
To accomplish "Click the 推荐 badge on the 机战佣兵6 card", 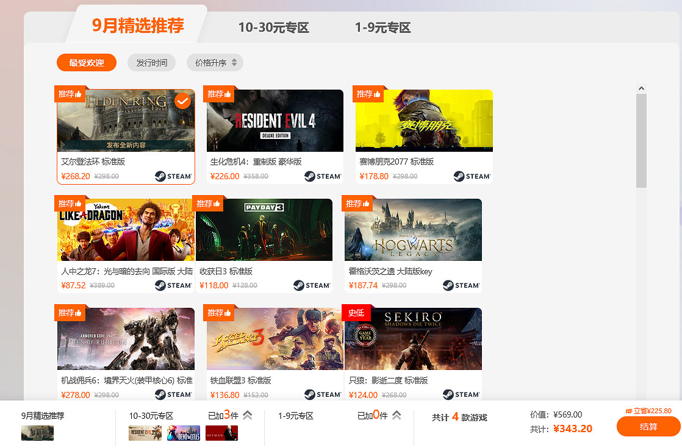I will point(70,312).
